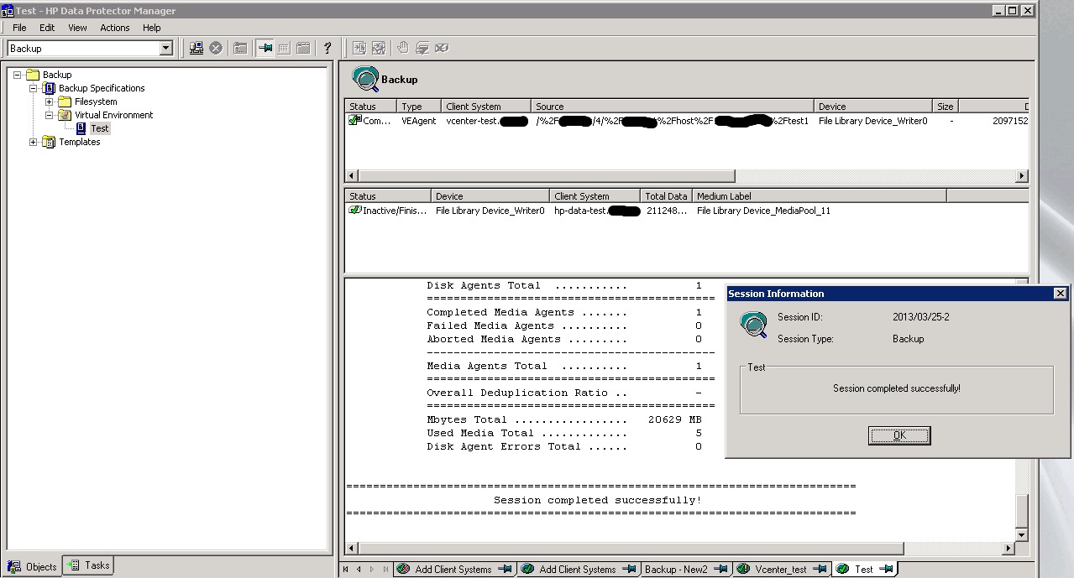
Task: Click right arrow of objects list horizontal scrollbar
Action: tap(1021, 176)
